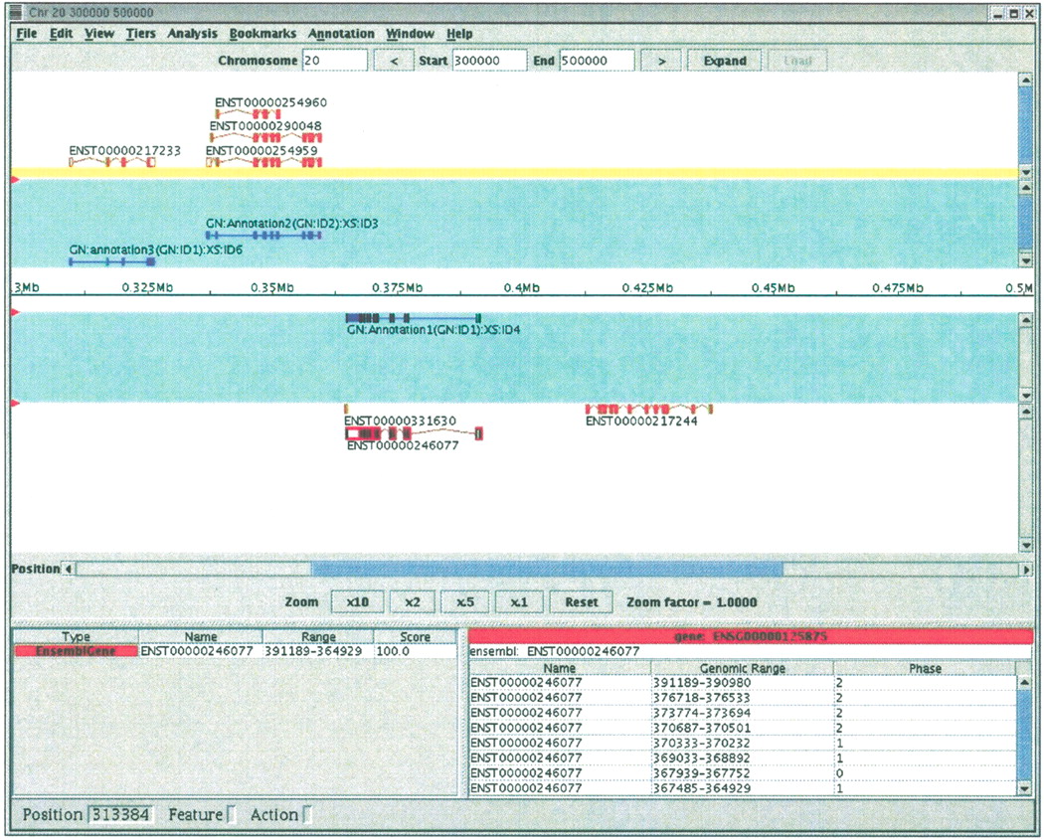Click the Position scrollbar left arrow

69,570
